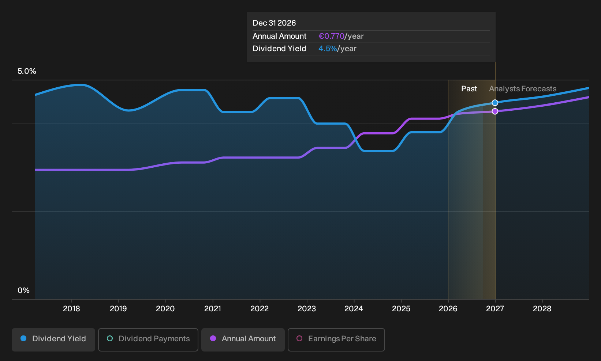Click the 2018 x-axis label
601x361 pixels.
click(x=71, y=309)
